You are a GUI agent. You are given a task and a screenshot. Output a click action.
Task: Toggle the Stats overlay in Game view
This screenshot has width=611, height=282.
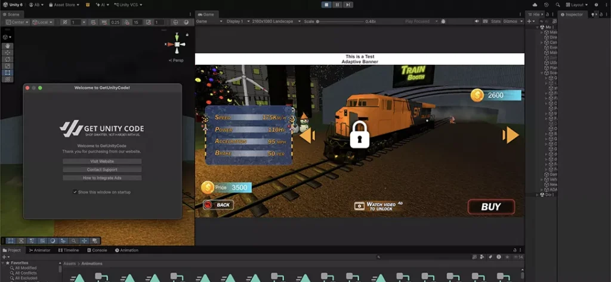[496, 21]
